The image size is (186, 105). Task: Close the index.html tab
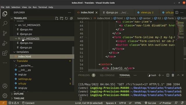[x=96, y=13]
